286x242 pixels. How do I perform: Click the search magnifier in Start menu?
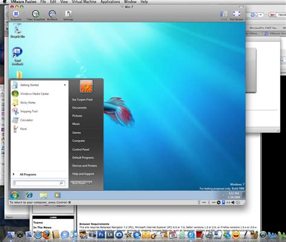tap(61, 183)
